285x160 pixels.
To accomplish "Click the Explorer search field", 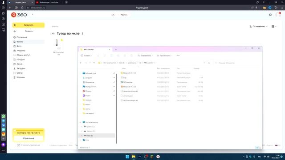I will point(237,63).
